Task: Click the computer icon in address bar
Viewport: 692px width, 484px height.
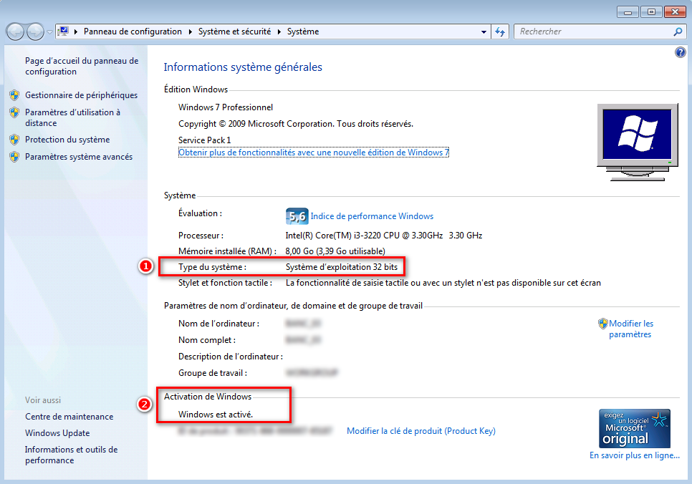Action: (x=64, y=32)
